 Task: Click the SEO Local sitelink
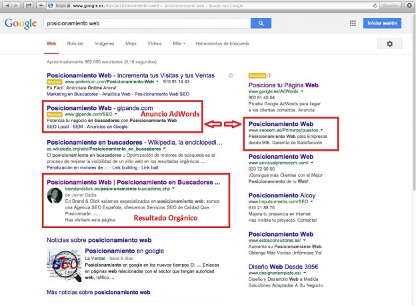[57, 127]
